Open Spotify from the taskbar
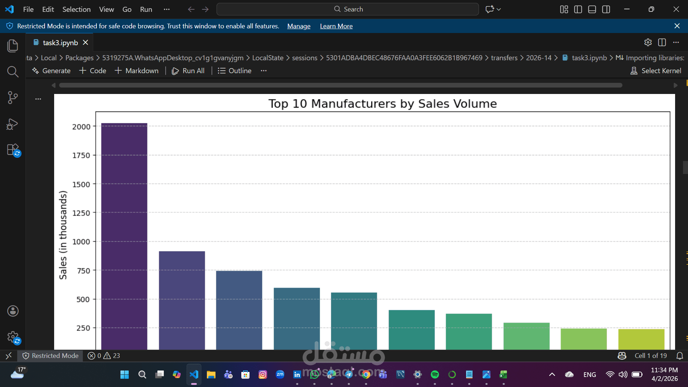 point(435,374)
